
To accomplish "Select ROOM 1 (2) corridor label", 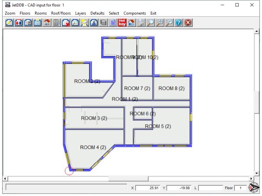I will [x=125, y=99].
